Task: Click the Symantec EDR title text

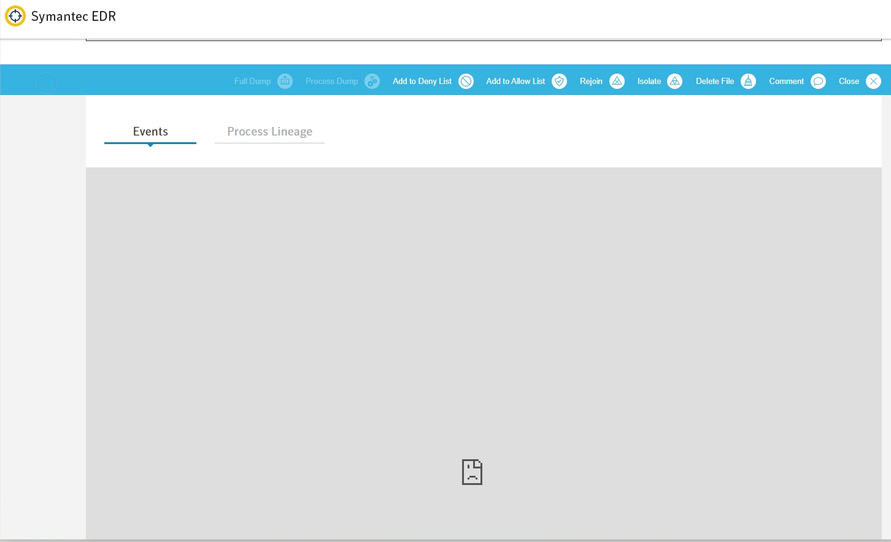Action: [74, 17]
